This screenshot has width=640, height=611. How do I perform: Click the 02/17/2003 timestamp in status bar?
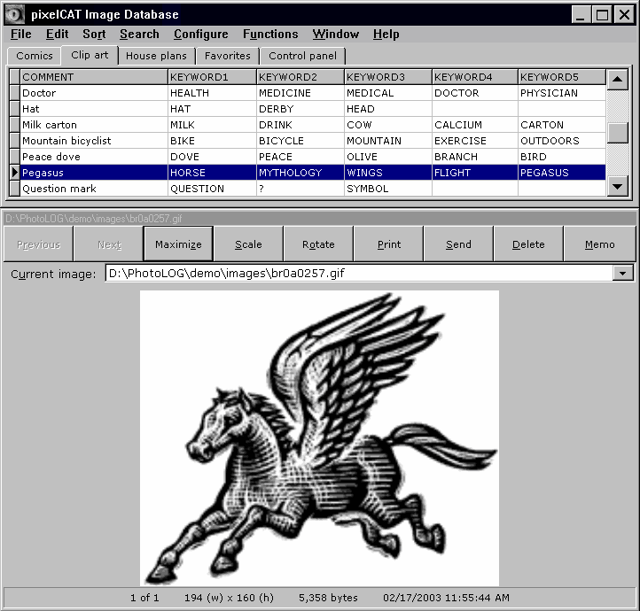point(446,598)
